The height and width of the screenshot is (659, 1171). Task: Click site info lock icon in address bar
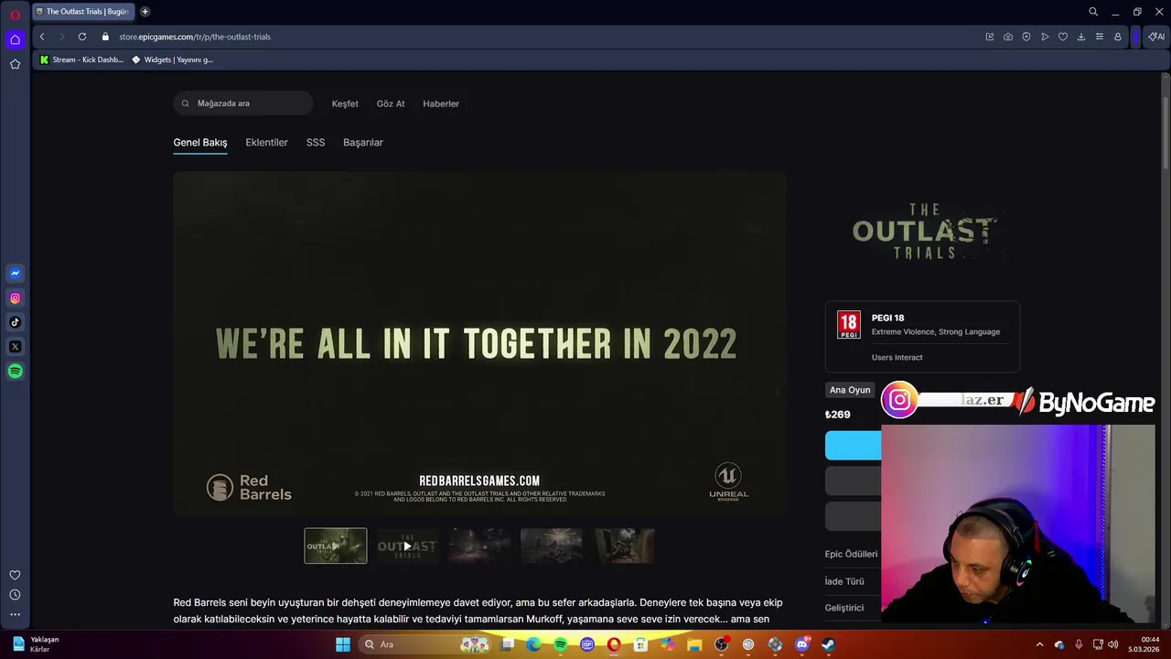(x=105, y=37)
